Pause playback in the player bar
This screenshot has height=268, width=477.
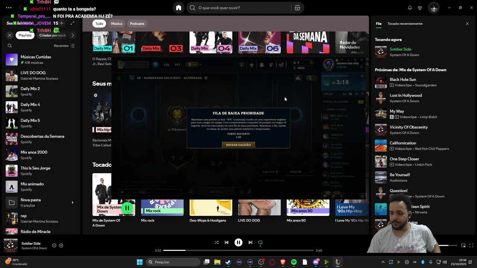(x=238, y=242)
